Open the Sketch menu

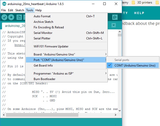point(20,10)
